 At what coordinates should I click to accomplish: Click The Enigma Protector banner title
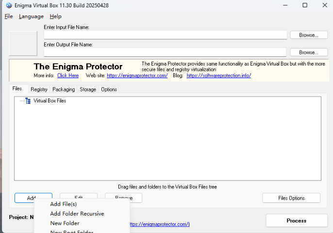(78, 67)
